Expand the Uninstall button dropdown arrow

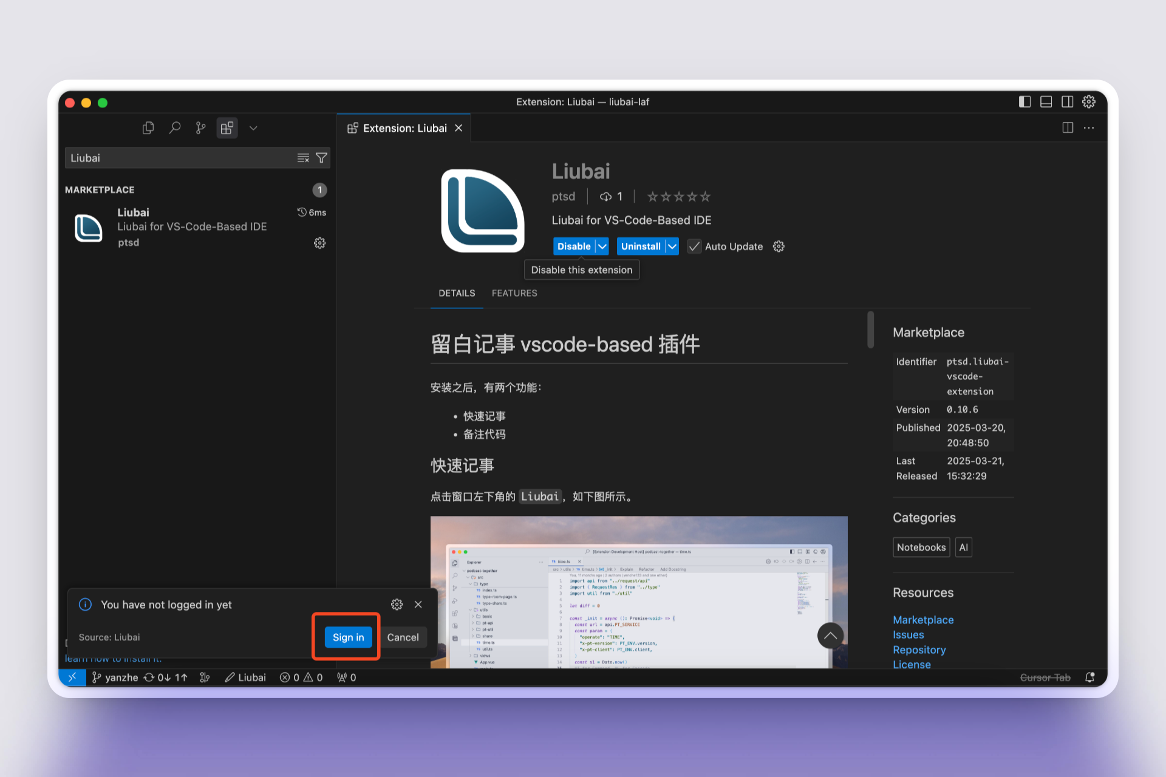pos(672,246)
